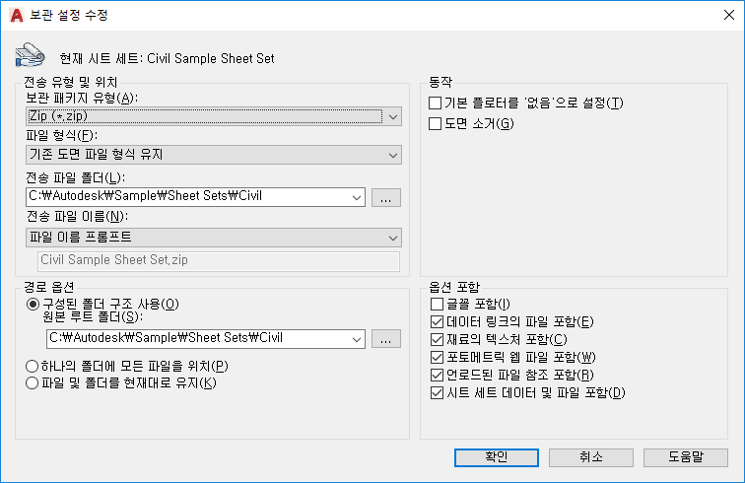Enable '기본 플로터를 없음으로 설정' checkbox
This screenshot has width=745, height=483.
[436, 103]
